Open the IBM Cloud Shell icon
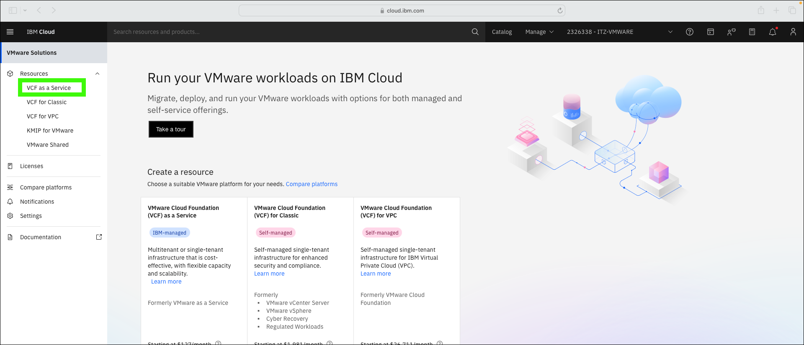804x345 pixels. [x=711, y=32]
